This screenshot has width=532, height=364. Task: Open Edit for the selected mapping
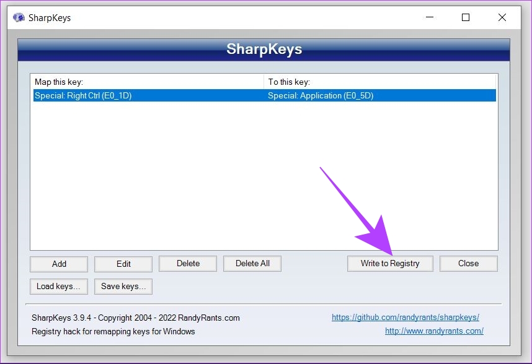click(123, 264)
